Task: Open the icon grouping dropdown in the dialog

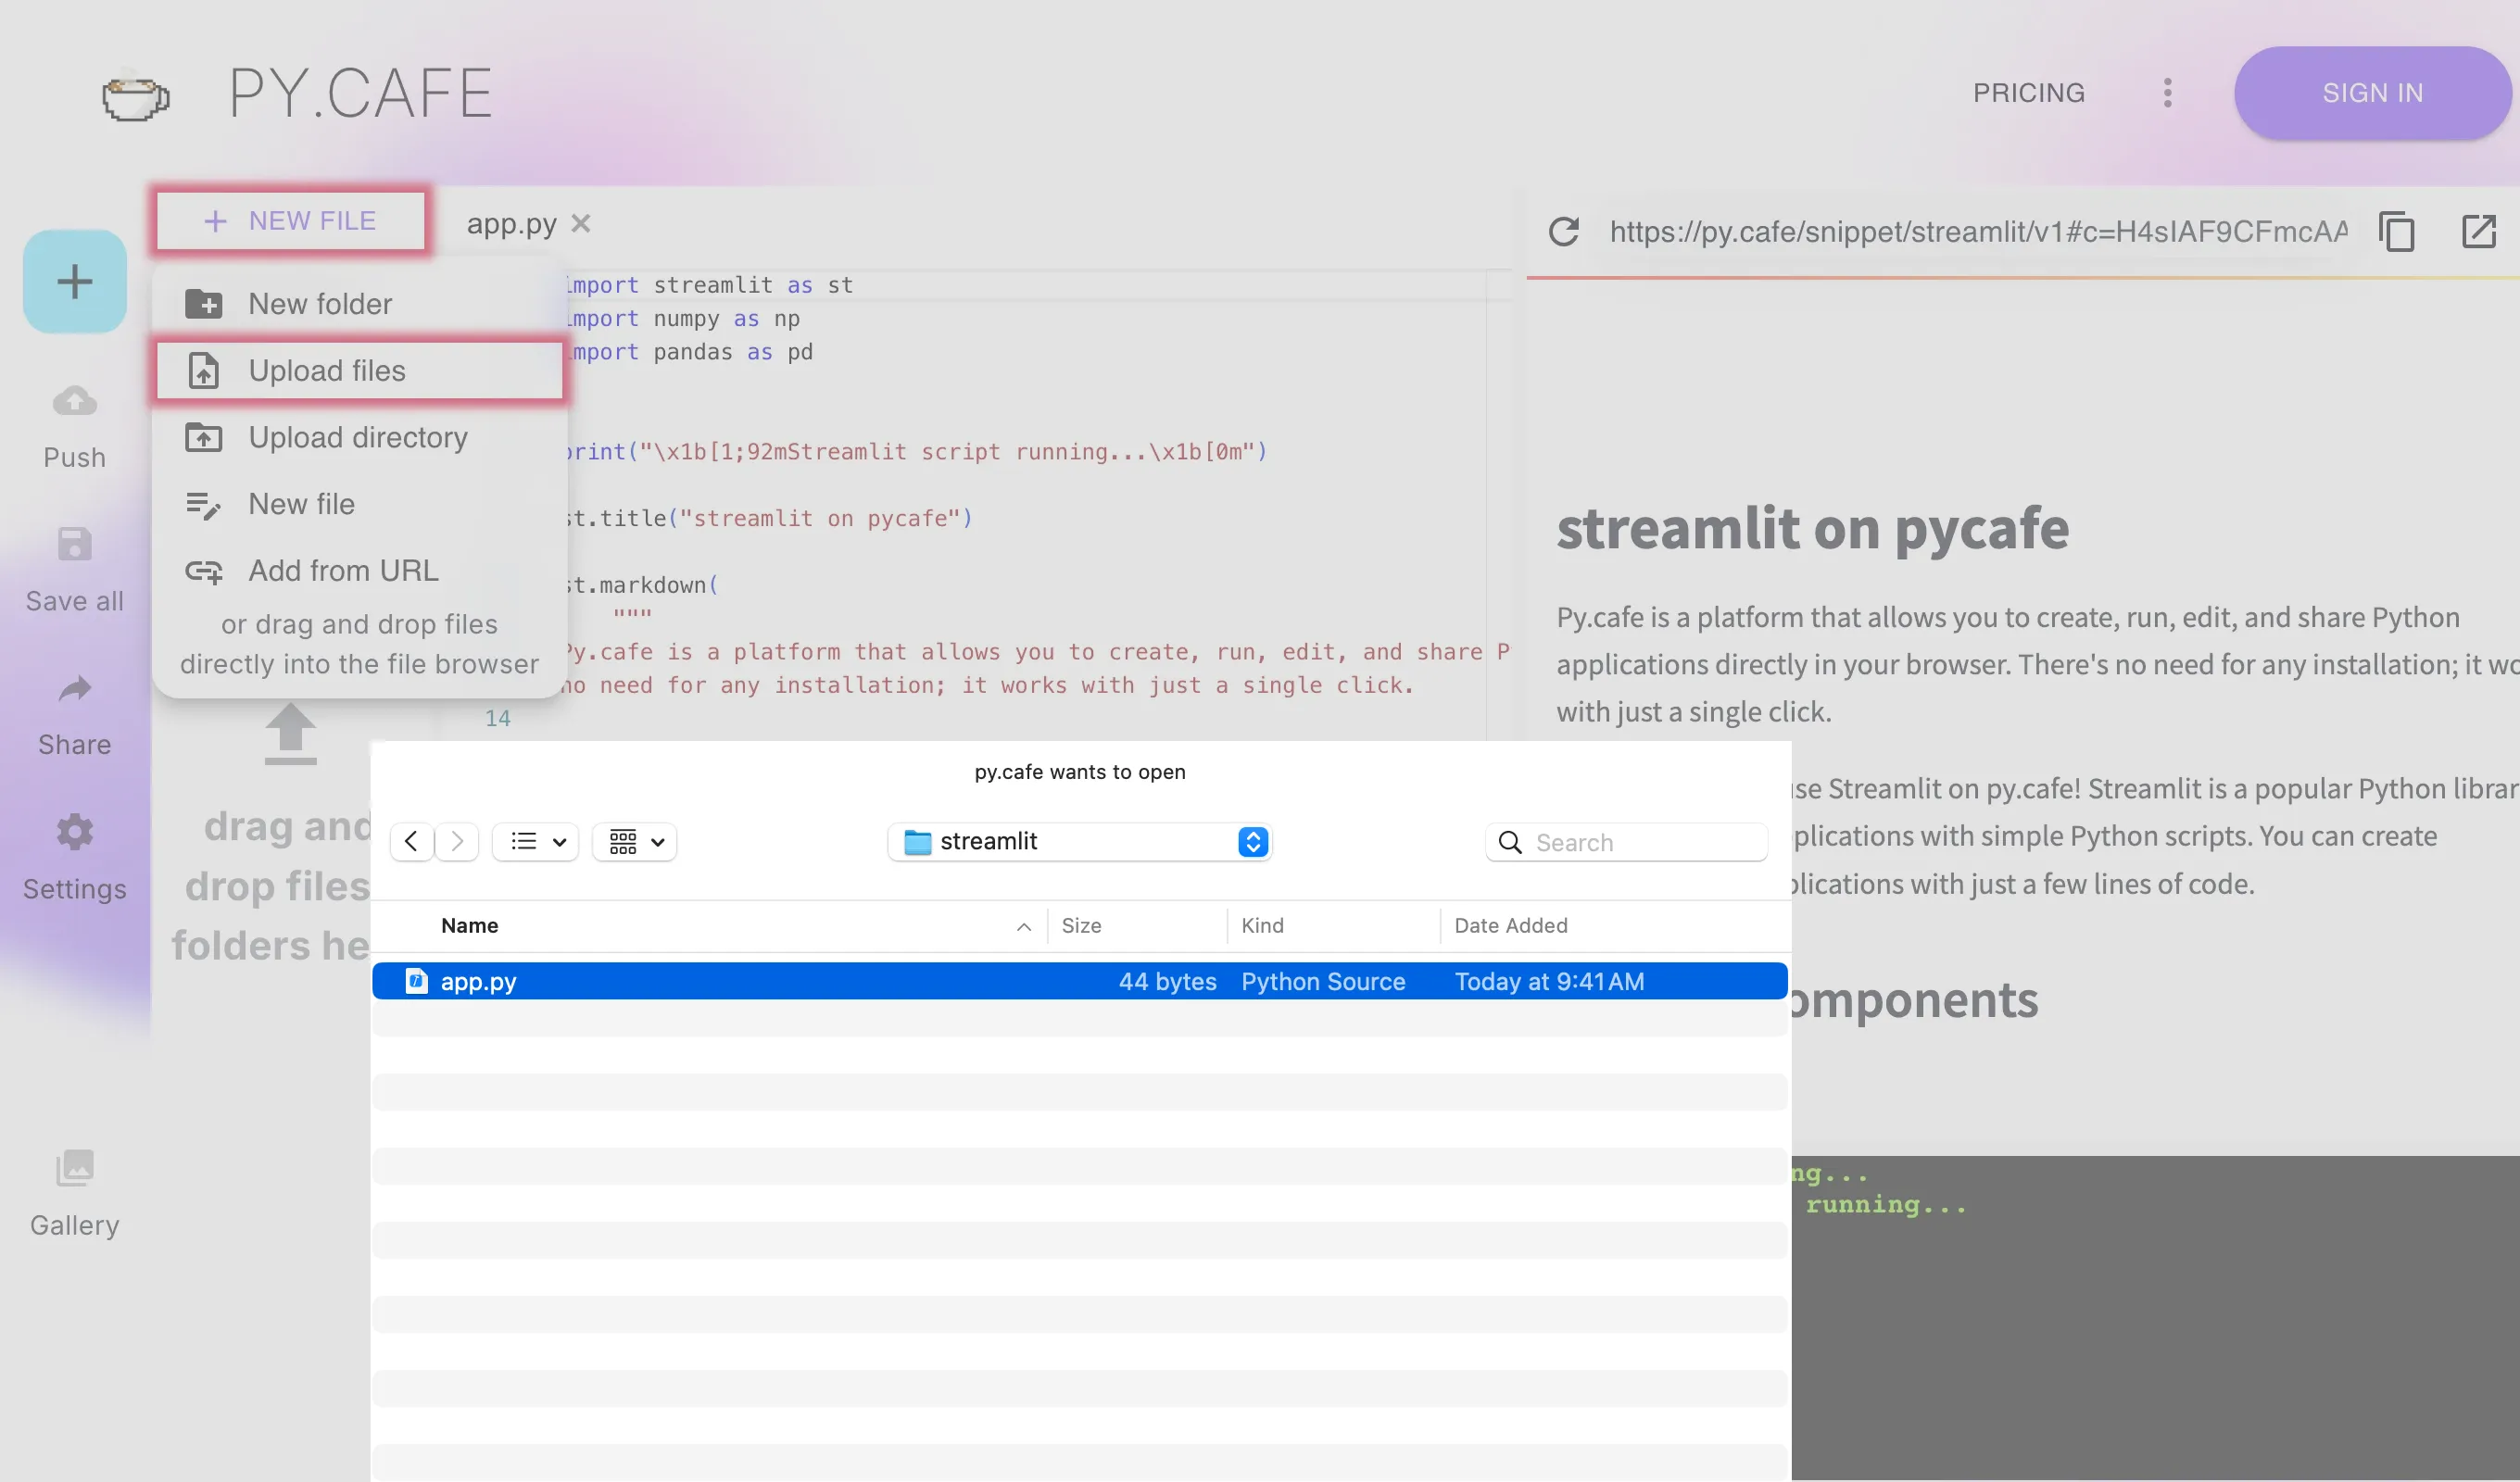Action: point(633,841)
